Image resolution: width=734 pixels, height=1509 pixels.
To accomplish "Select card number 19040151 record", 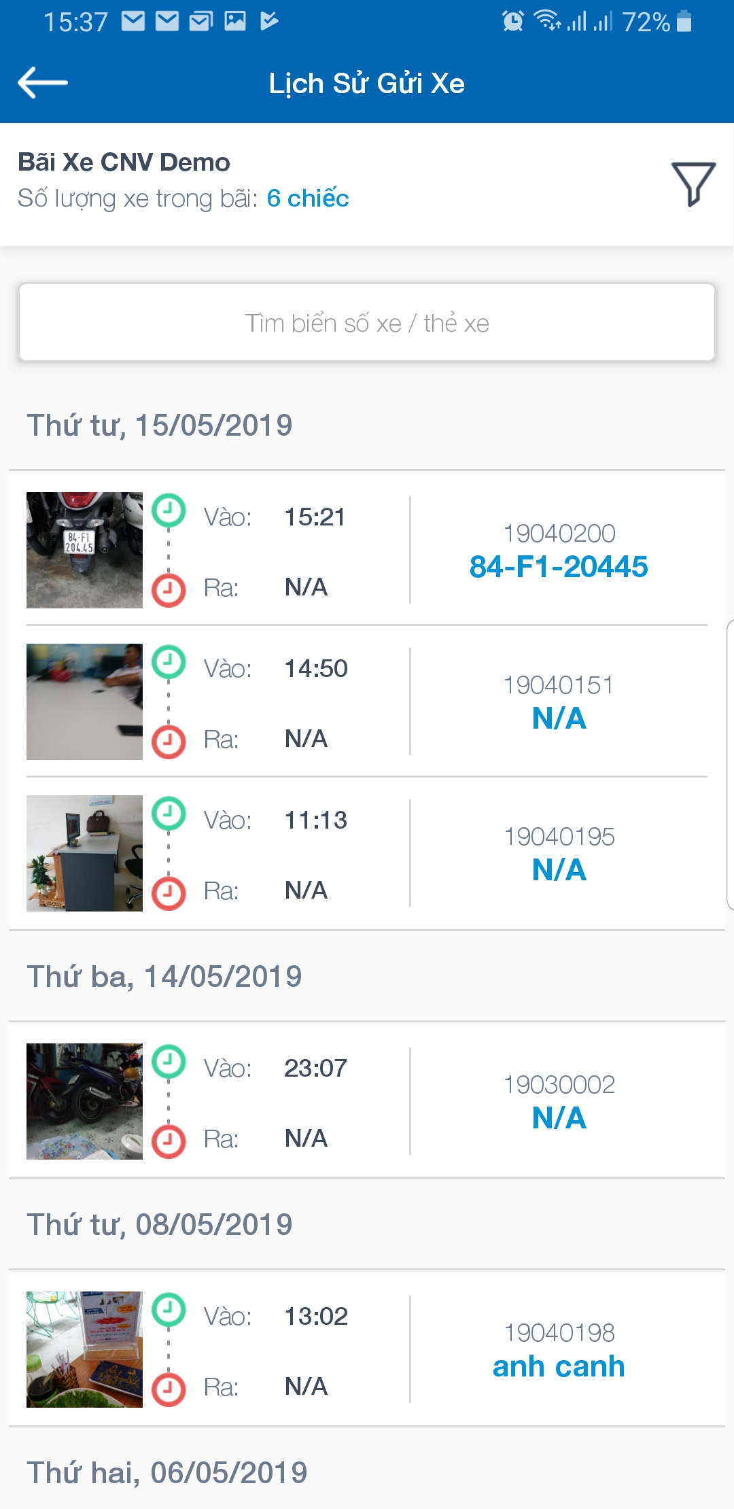I will (559, 685).
